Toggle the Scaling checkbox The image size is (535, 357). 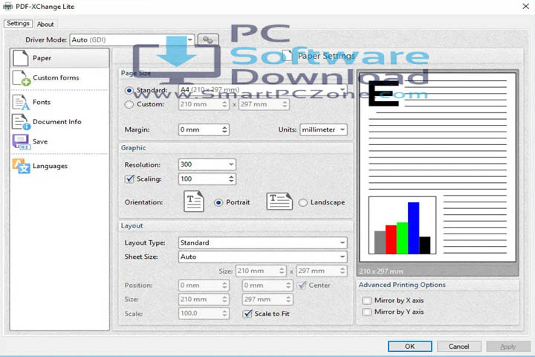point(129,179)
